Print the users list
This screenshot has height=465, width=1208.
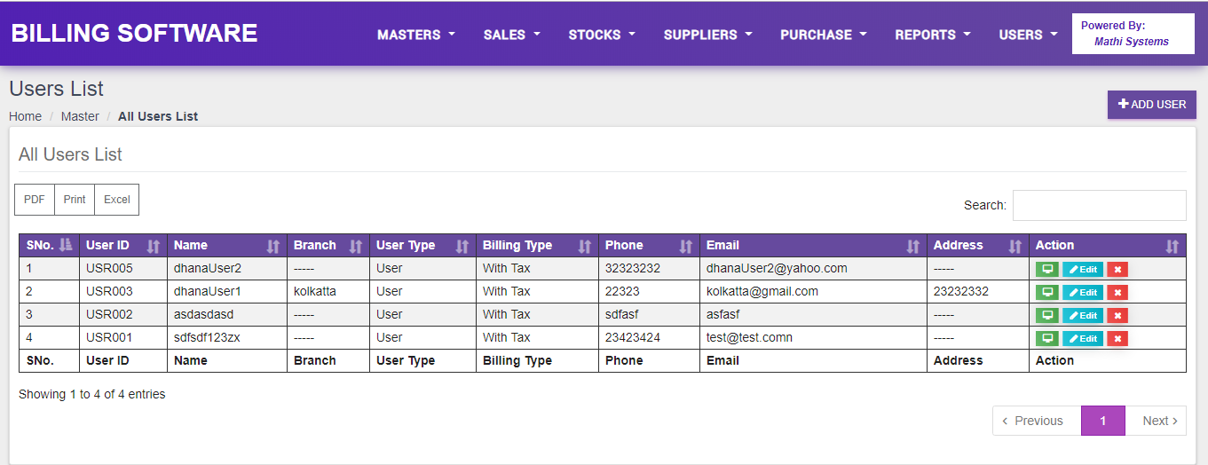pos(75,200)
